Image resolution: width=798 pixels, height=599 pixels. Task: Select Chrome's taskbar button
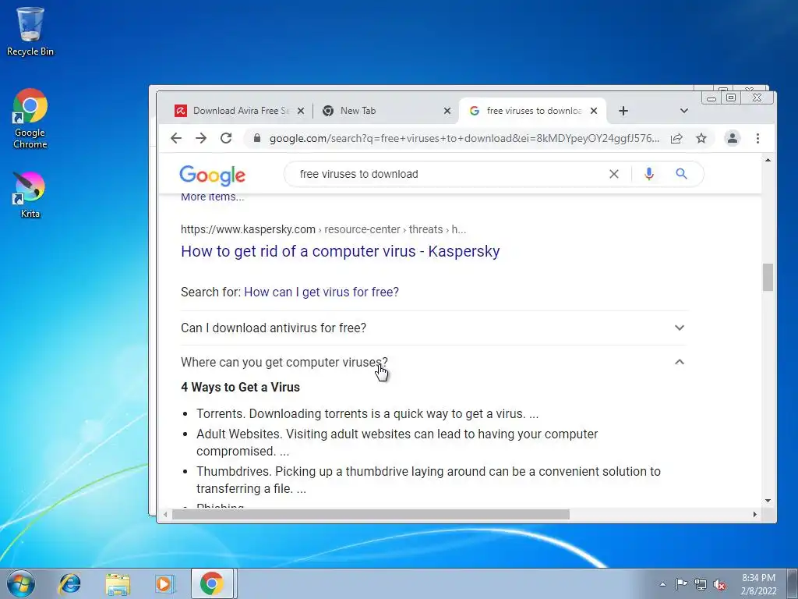click(x=212, y=583)
